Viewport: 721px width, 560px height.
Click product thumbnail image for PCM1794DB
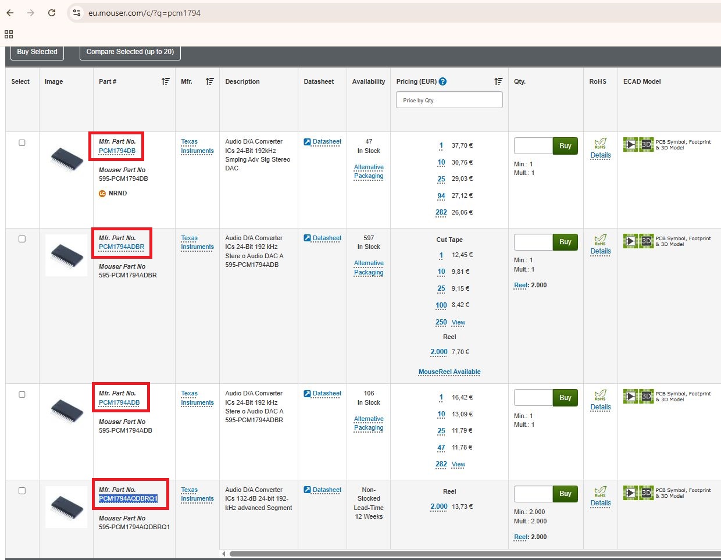tap(66, 158)
